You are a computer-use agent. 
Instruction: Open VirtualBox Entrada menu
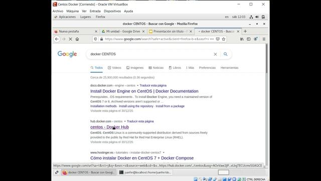95,11
